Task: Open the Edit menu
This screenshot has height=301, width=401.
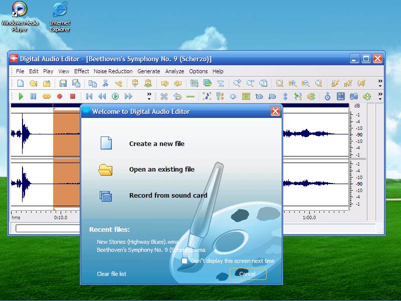Action: point(34,71)
